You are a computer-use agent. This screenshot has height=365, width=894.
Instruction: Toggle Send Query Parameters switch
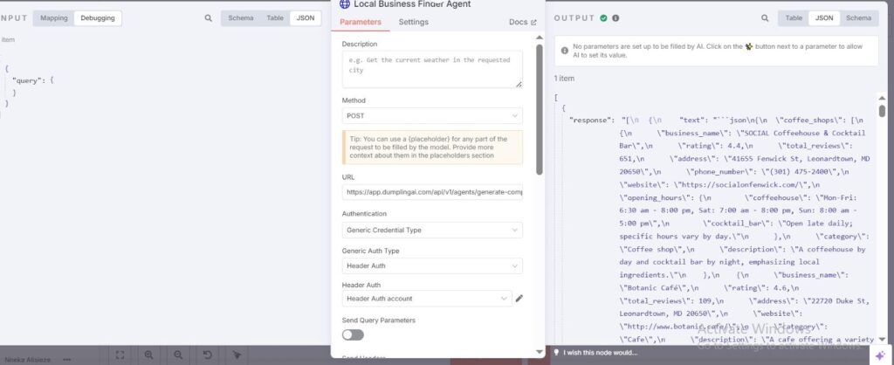tap(353, 334)
